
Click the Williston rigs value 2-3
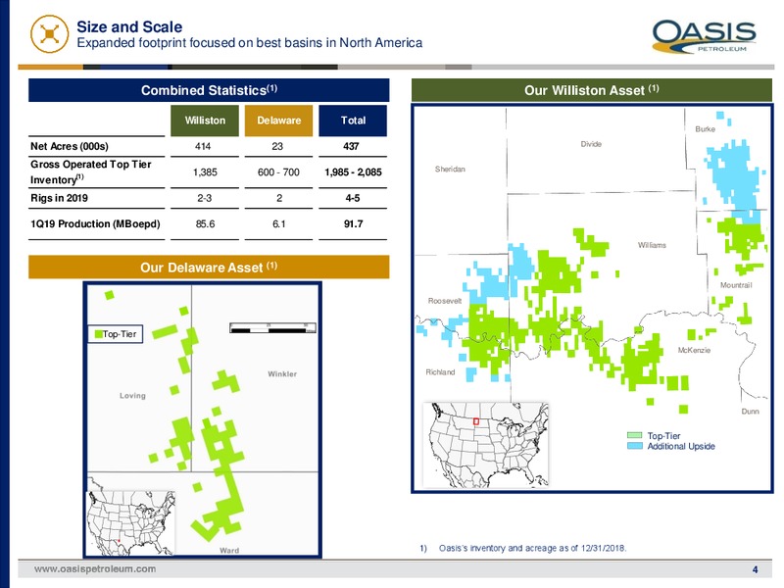[x=205, y=198]
